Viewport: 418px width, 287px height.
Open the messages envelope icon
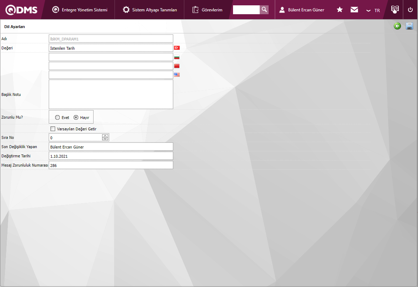pos(354,10)
